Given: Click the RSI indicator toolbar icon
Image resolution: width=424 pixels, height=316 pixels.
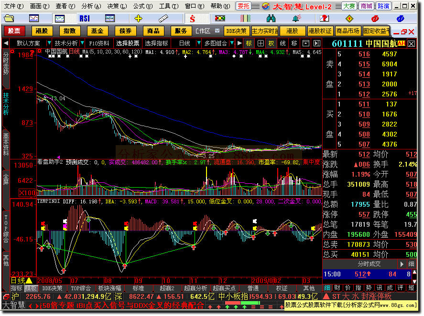Looking at the screenshot, I should (85, 18).
